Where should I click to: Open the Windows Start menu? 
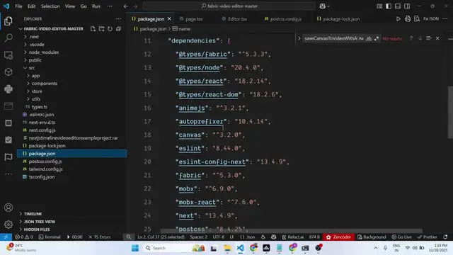(x=135, y=248)
